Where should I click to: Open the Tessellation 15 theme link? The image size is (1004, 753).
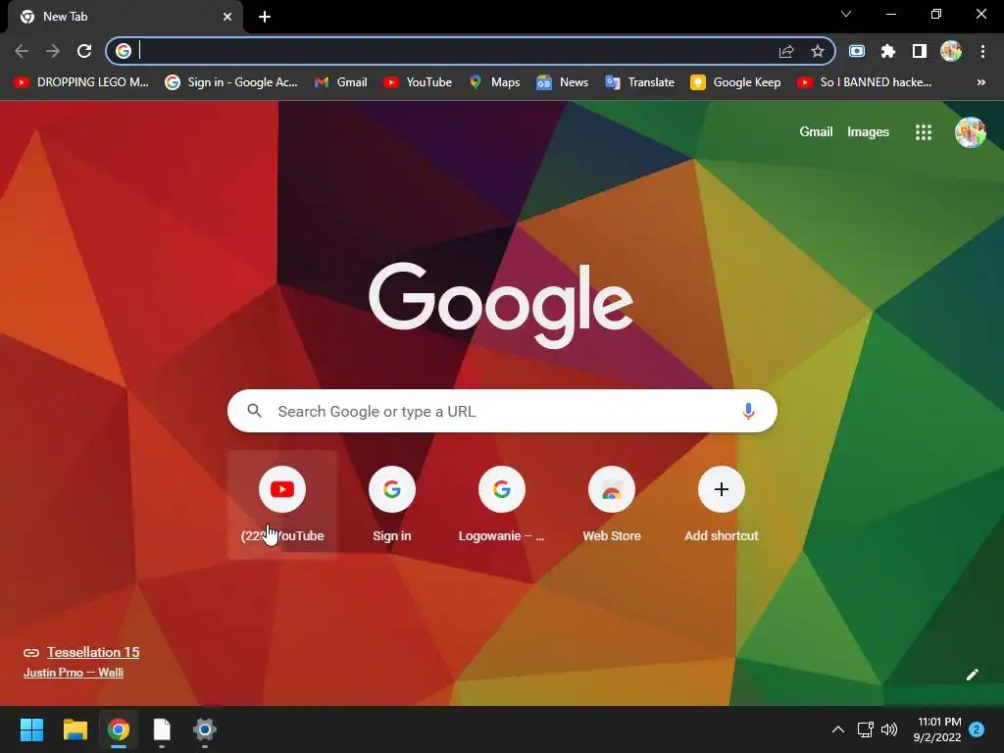[93, 652]
